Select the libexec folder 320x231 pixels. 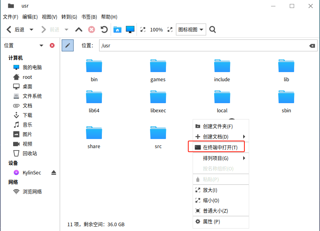coord(158,101)
